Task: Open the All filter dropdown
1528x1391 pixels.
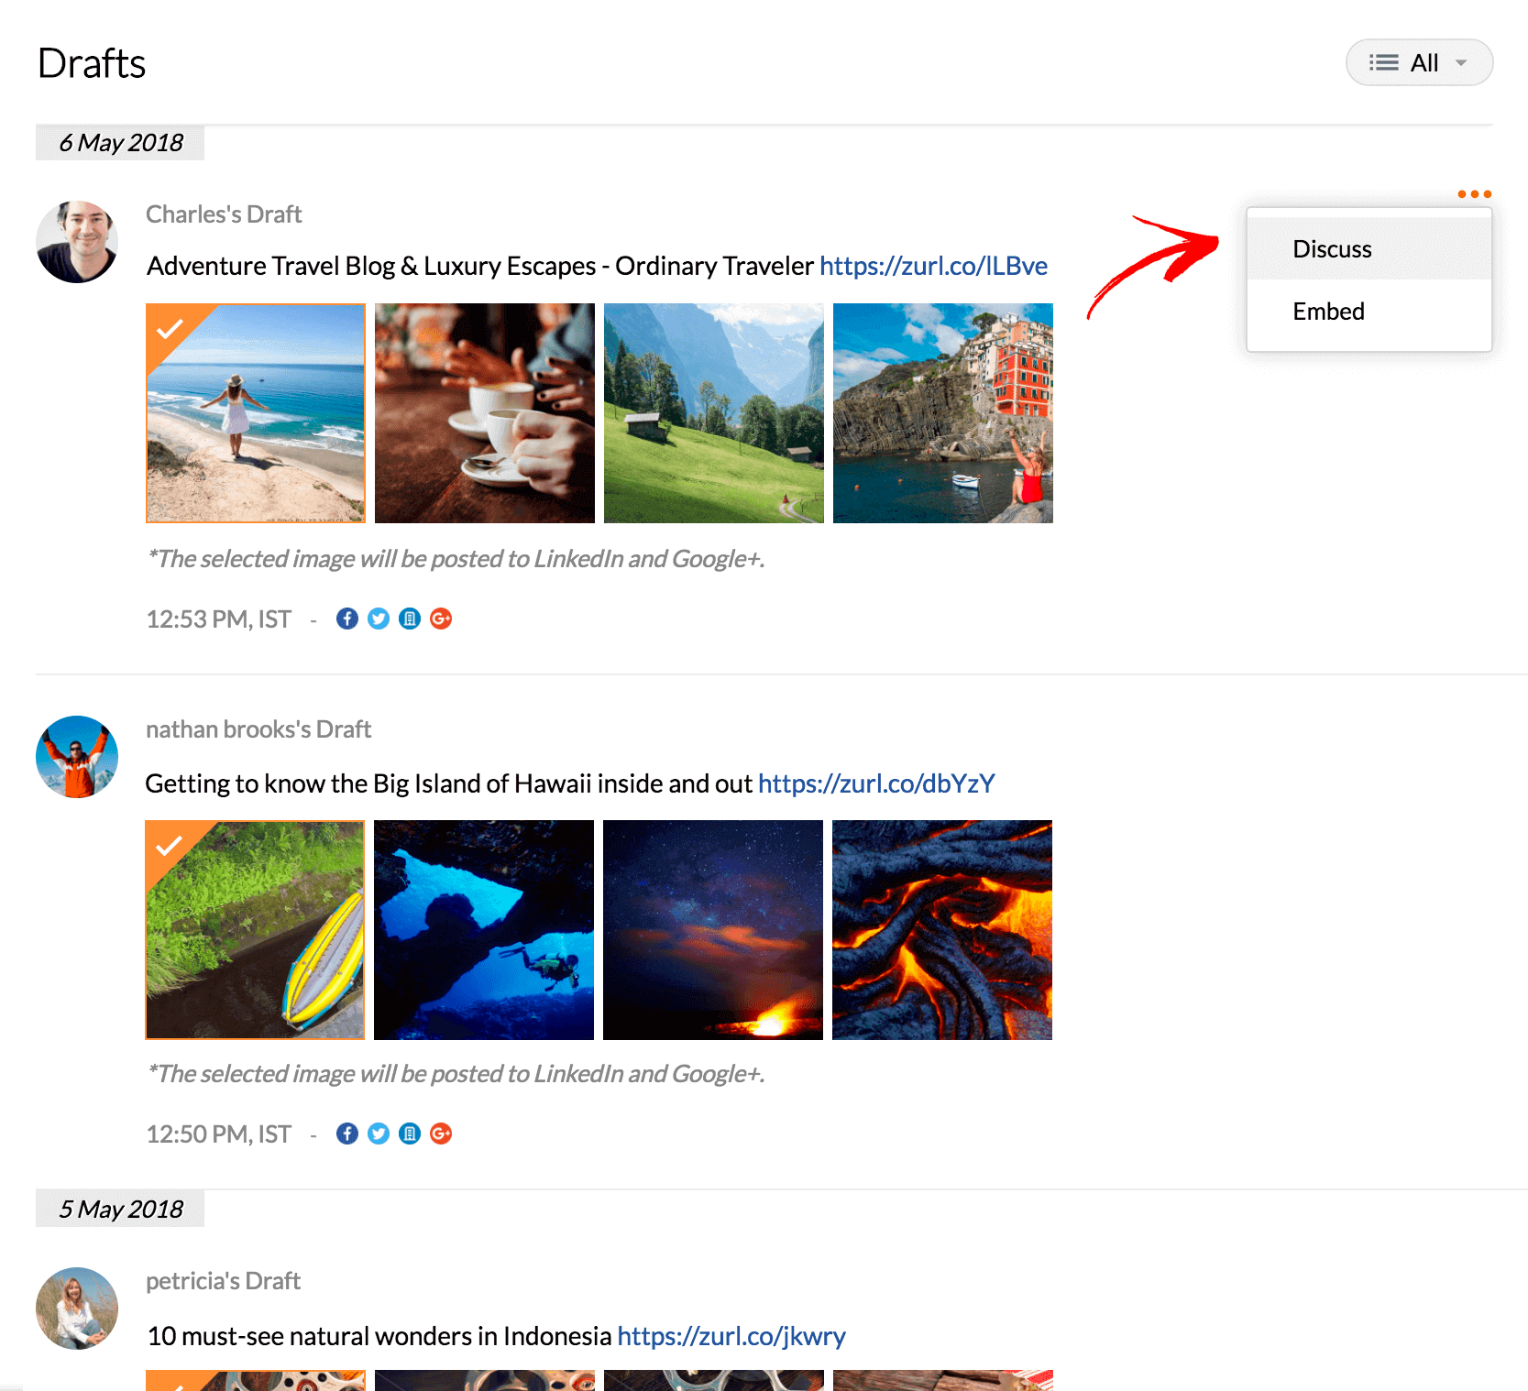Action: [x=1419, y=62]
